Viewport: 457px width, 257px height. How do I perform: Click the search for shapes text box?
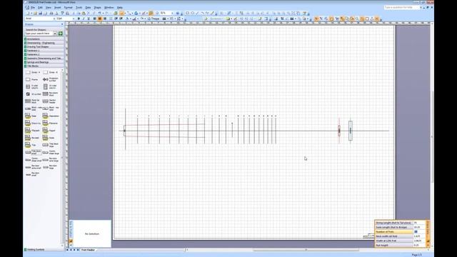click(x=39, y=34)
